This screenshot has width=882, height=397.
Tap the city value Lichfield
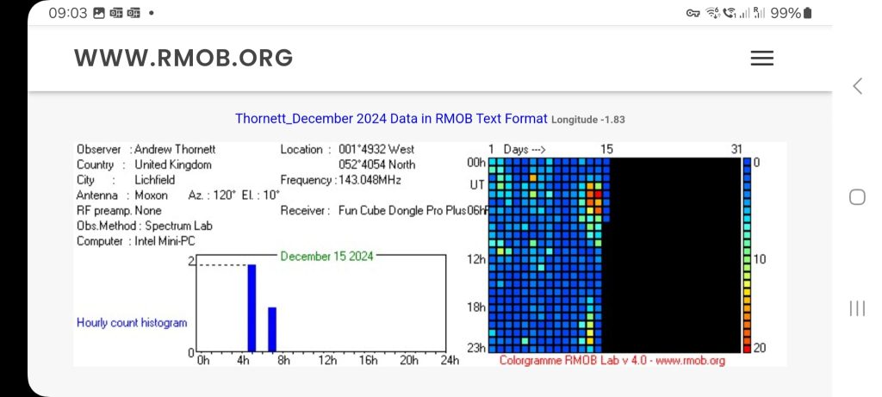coord(155,180)
